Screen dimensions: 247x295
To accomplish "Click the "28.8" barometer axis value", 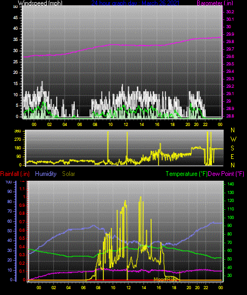I will 230,116.
